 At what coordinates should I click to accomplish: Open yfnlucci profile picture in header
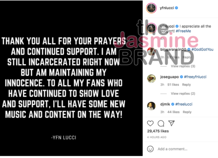pyautogui.click(x=151, y=8)
